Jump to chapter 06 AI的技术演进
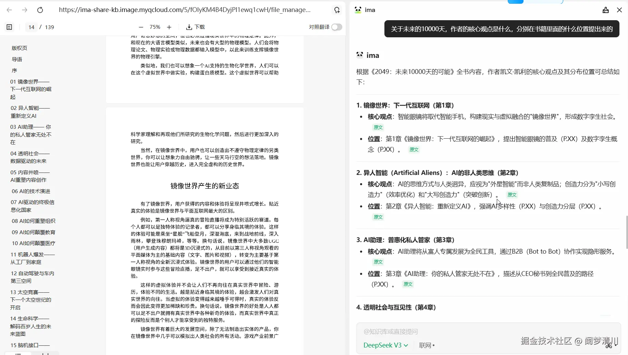 coord(31,191)
